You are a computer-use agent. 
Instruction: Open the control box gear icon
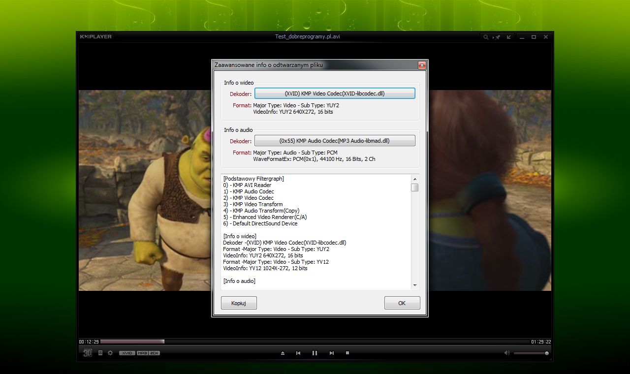coord(110,353)
